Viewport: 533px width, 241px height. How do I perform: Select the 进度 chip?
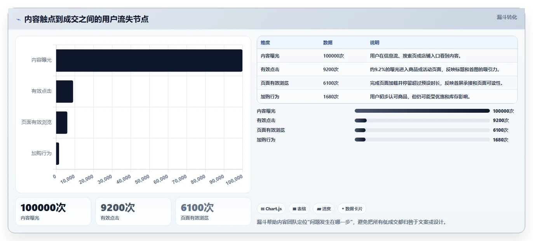(x=324, y=209)
